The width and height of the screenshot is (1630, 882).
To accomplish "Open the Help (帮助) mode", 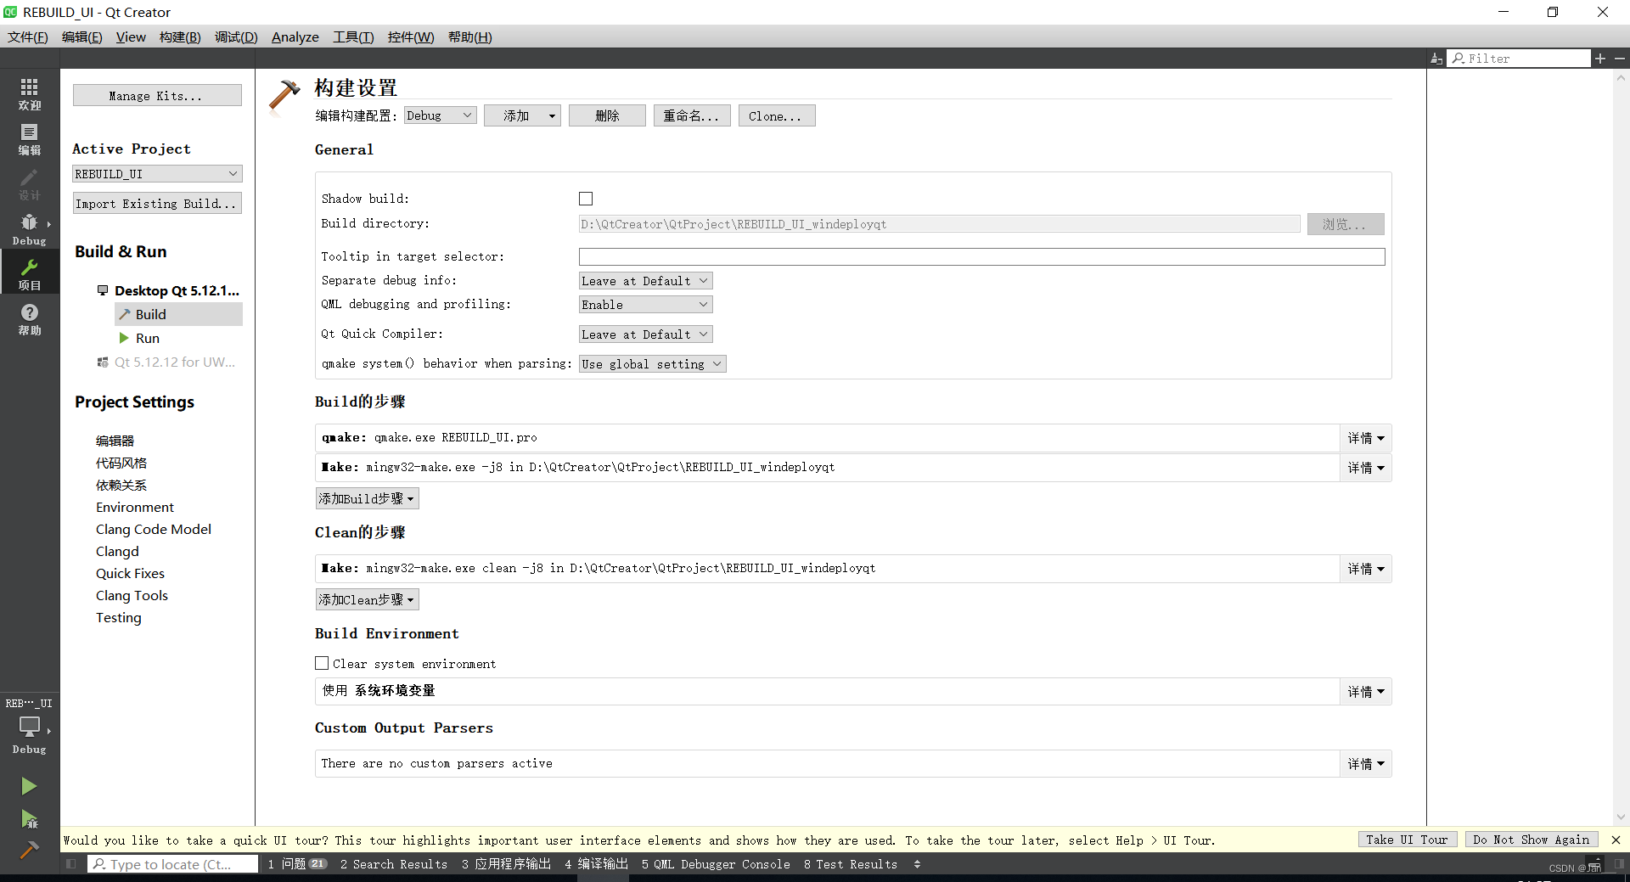I will tap(30, 318).
